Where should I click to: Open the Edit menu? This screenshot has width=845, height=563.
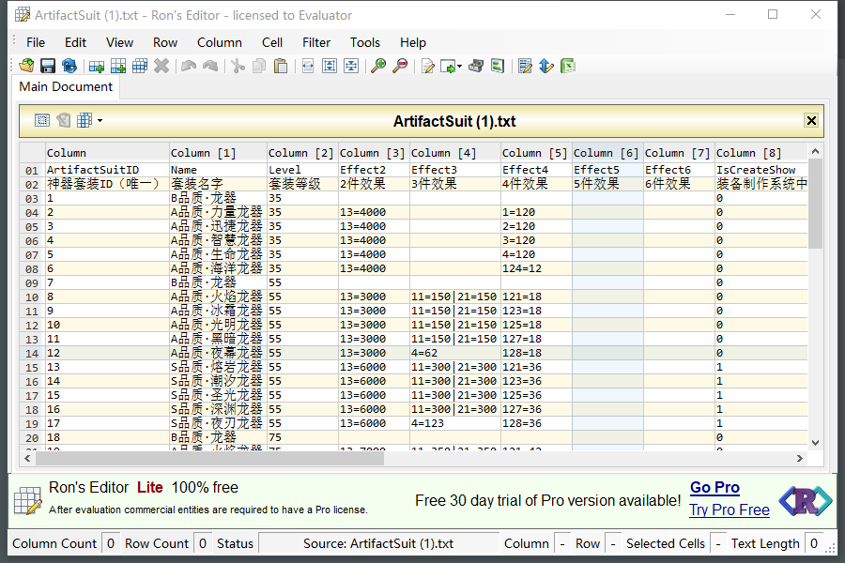click(75, 42)
